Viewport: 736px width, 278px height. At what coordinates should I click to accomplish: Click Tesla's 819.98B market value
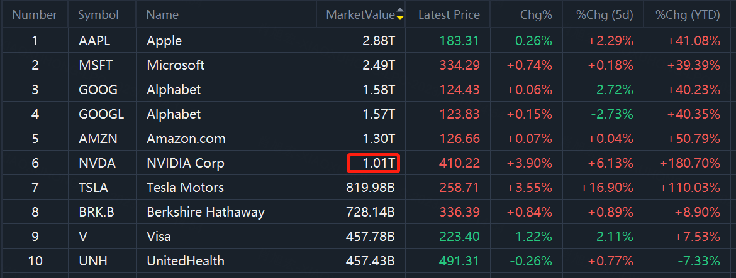point(371,188)
